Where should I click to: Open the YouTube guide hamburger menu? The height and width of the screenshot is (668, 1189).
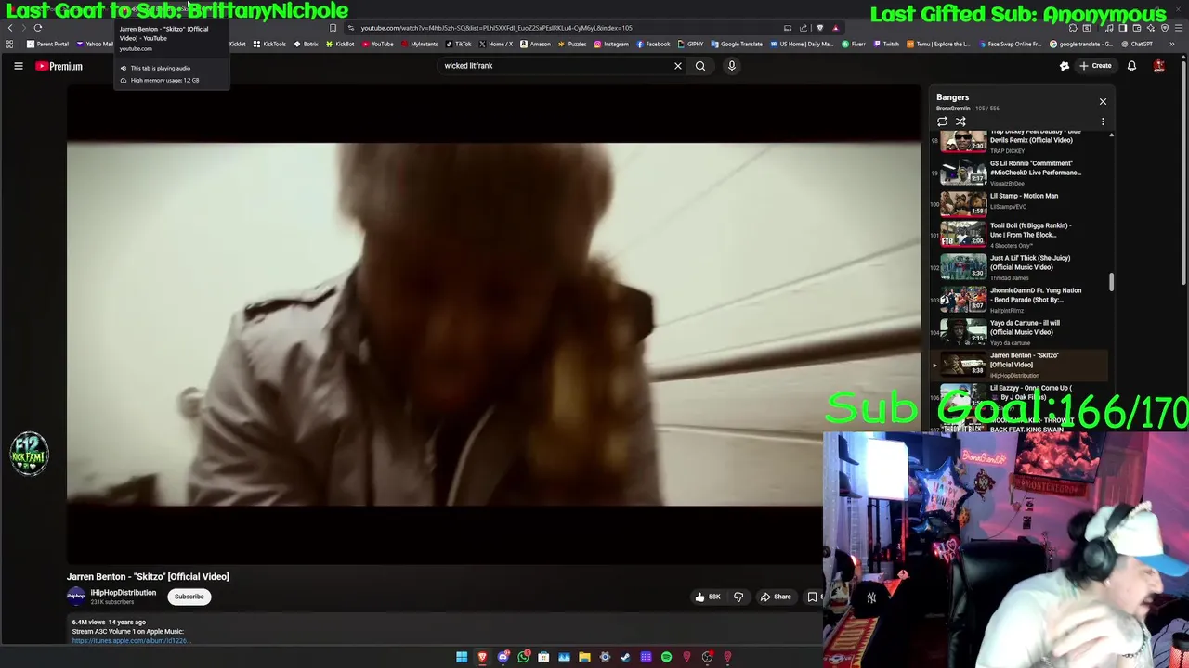tap(18, 66)
